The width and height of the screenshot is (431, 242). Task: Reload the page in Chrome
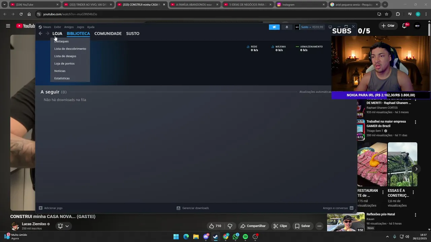coord(21,14)
